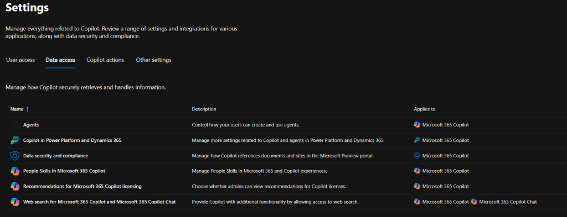Select the Data access tab
This screenshot has width=567, height=217.
[x=60, y=60]
